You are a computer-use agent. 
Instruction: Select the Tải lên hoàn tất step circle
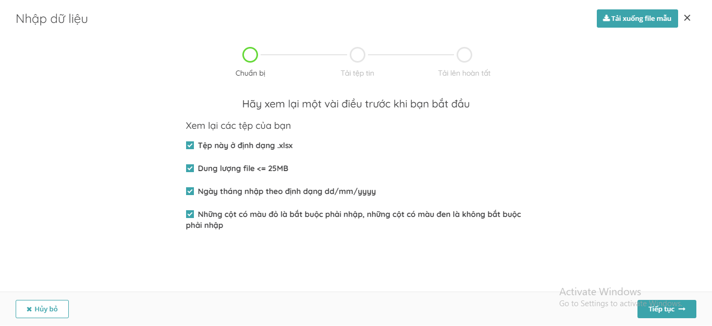click(x=464, y=55)
